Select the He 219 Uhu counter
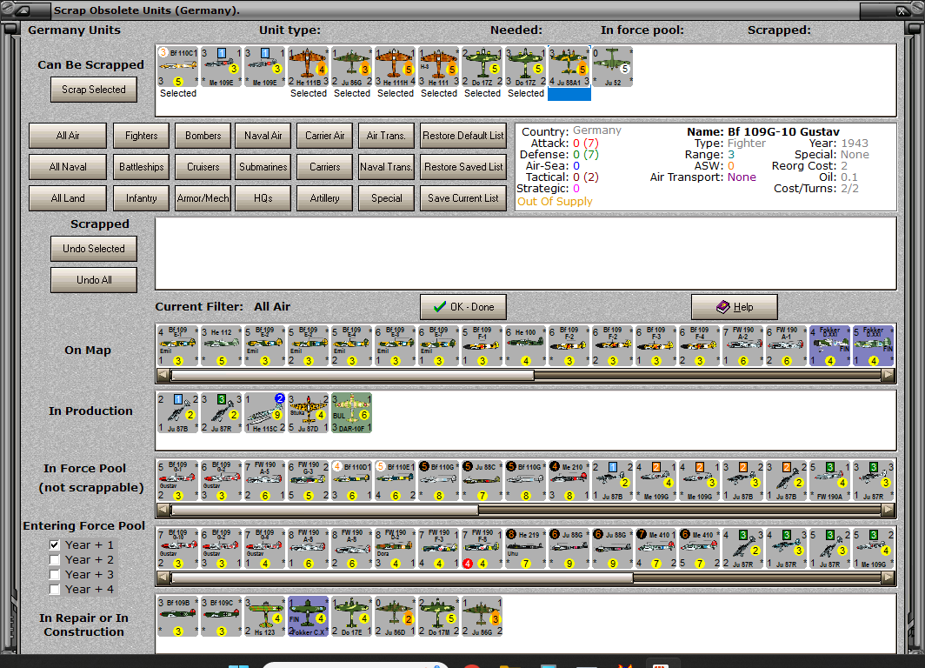This screenshot has height=668, width=925. tap(525, 549)
